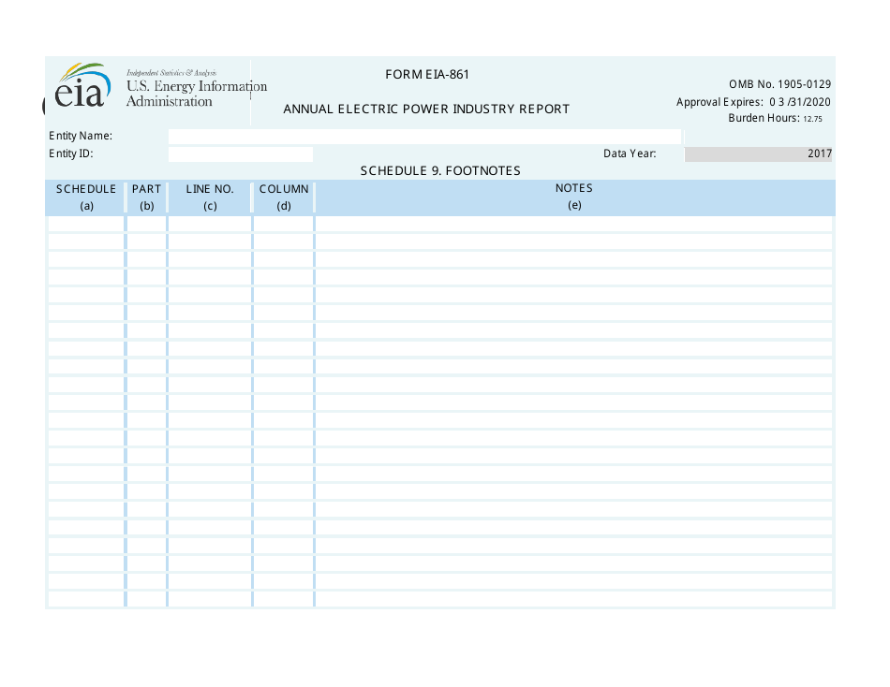Select the LINE NO. column header
Image resolution: width=890 pixels, height=687 pixels.
[209, 197]
